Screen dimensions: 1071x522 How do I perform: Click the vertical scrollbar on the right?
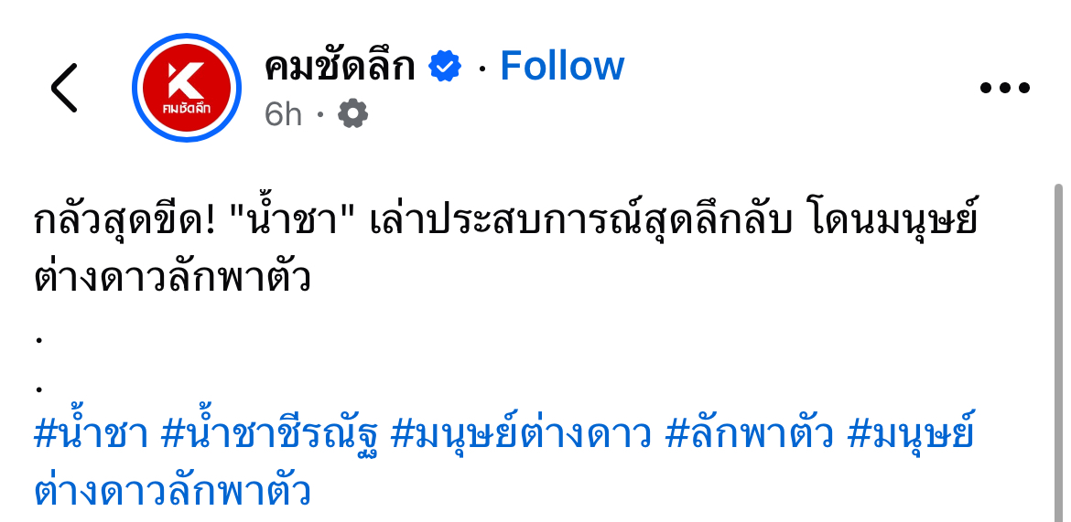coord(1058,347)
